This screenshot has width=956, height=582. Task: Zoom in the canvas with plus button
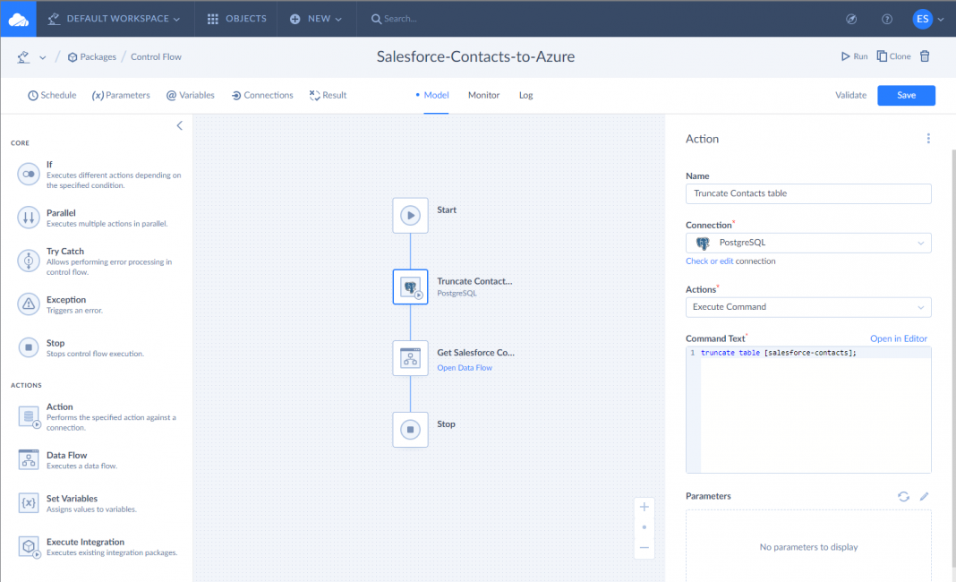pos(644,507)
